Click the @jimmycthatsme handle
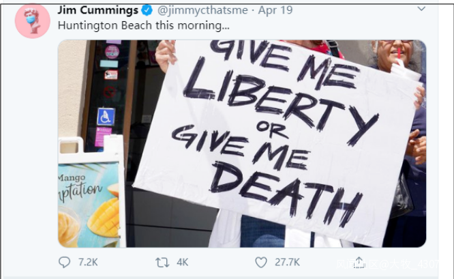Image resolution: width=454 pixels, height=279 pixels. tap(202, 10)
